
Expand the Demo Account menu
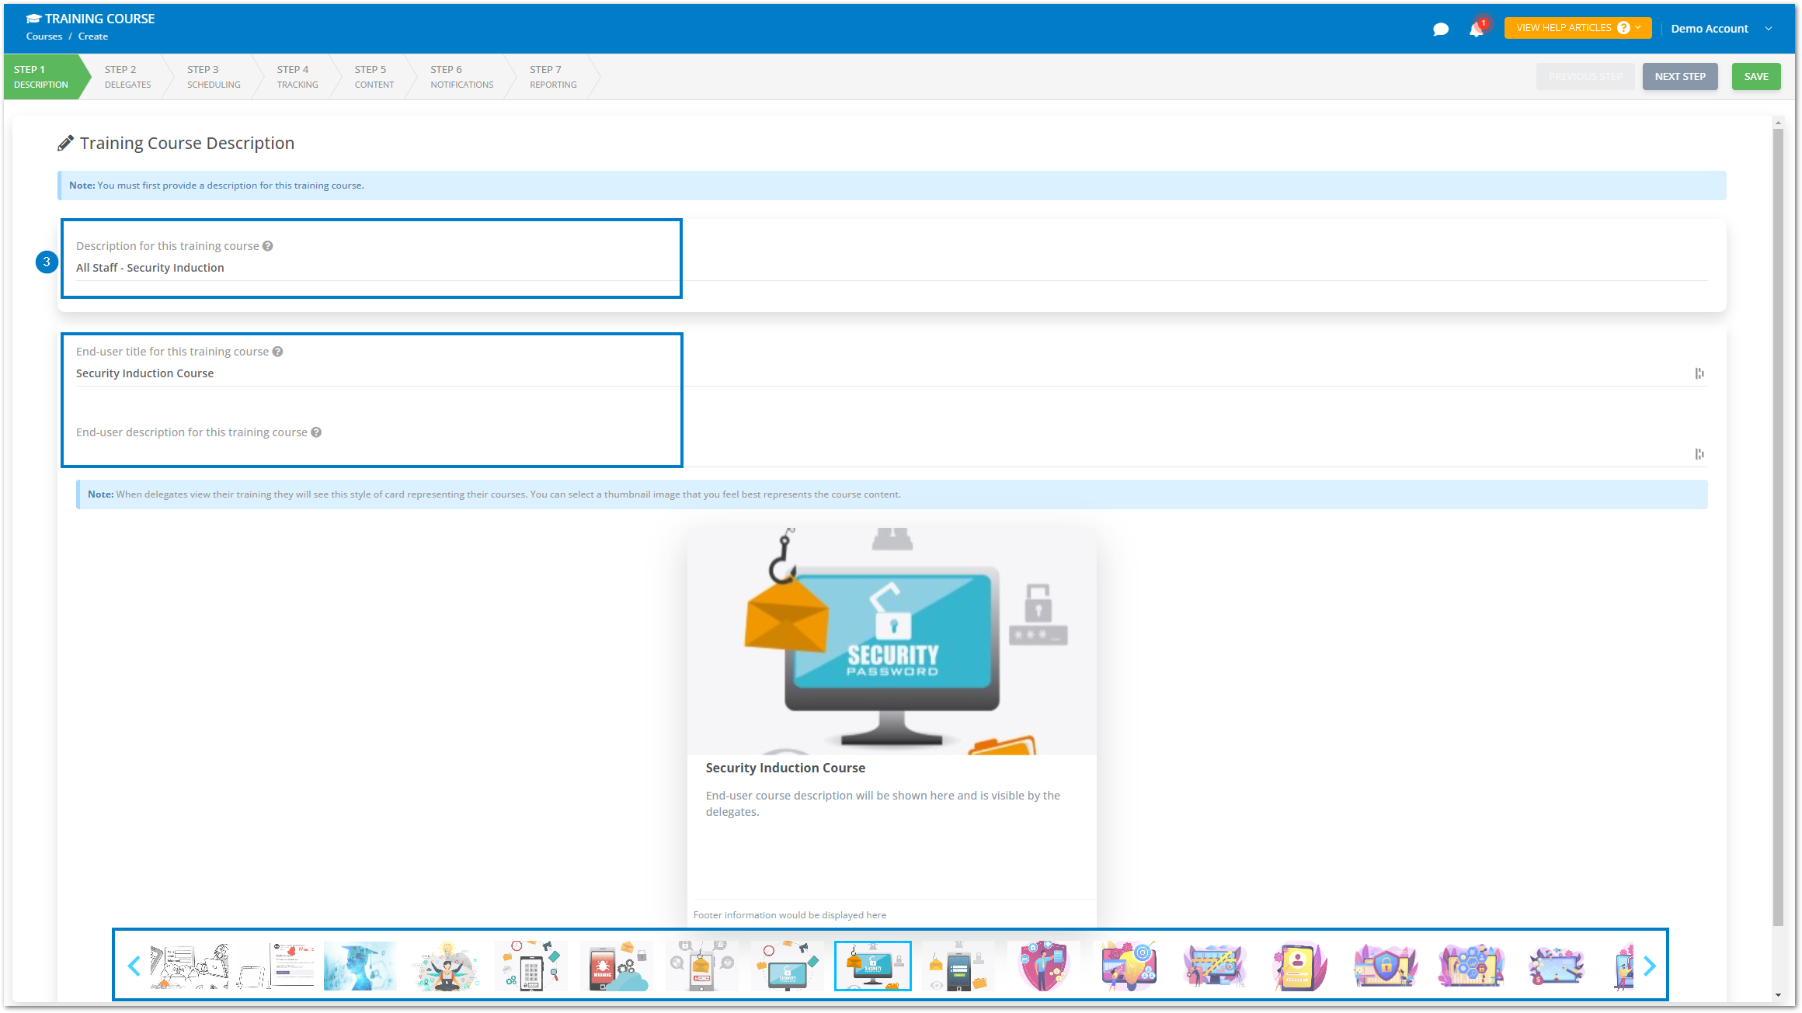tap(1721, 29)
